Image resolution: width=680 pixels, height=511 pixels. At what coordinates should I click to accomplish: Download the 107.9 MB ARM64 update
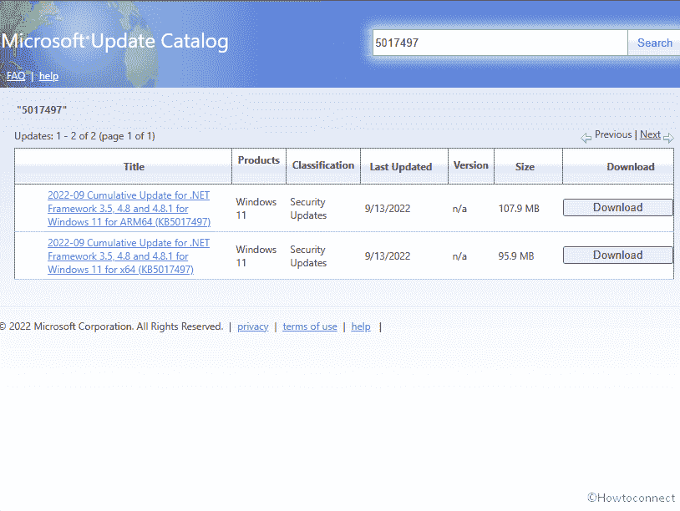click(617, 208)
